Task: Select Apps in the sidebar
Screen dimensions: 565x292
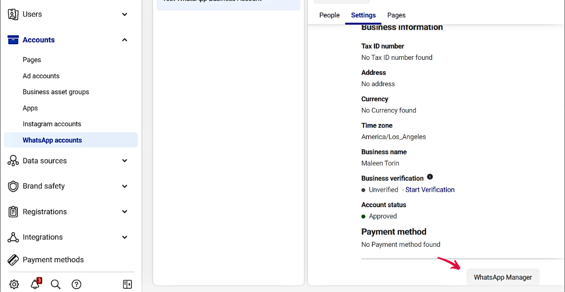Action: (x=30, y=108)
